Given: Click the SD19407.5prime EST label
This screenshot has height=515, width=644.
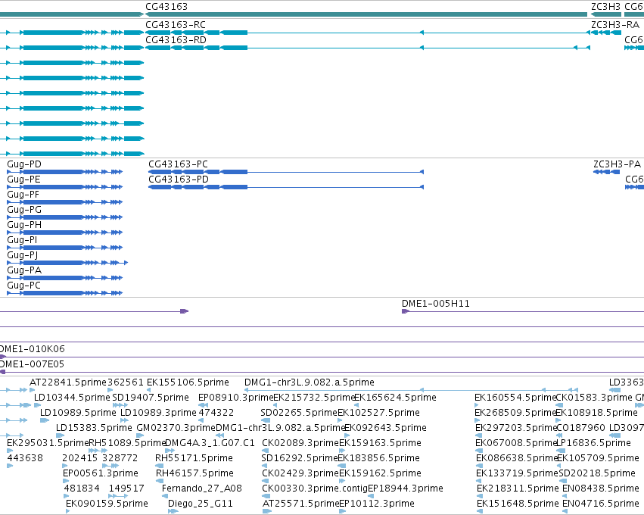Looking at the screenshot, I should [x=151, y=398].
